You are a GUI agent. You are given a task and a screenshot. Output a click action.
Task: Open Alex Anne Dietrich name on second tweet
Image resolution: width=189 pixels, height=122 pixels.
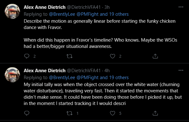(45, 71)
